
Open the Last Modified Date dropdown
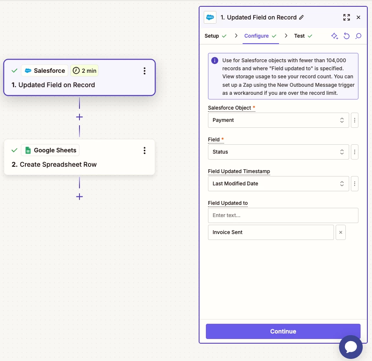coord(278,184)
